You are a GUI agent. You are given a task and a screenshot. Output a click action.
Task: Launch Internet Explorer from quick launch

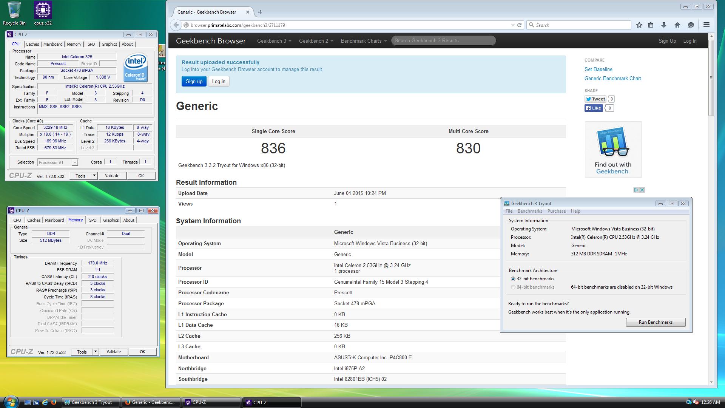(x=45, y=402)
